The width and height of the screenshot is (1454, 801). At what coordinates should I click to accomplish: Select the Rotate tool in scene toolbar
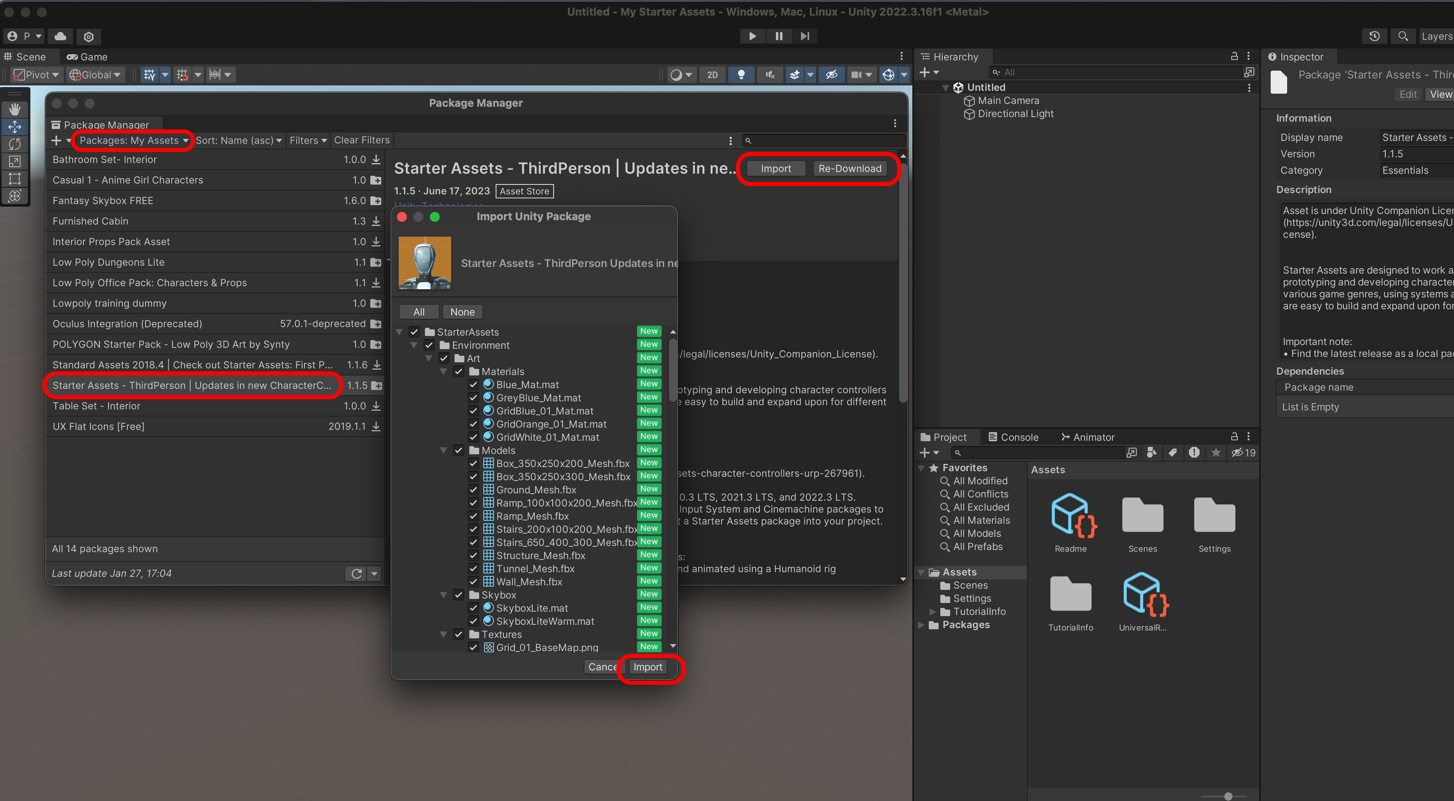tap(15, 144)
